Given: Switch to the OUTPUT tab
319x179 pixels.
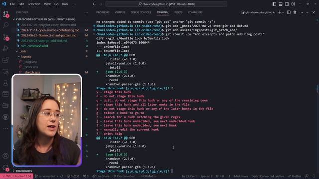Looking at the screenshot, I should pyautogui.click(x=120, y=12).
